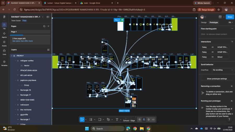Select the Text tool in toolbar
The width and height of the screenshot is (235, 132).
(x=117, y=119)
